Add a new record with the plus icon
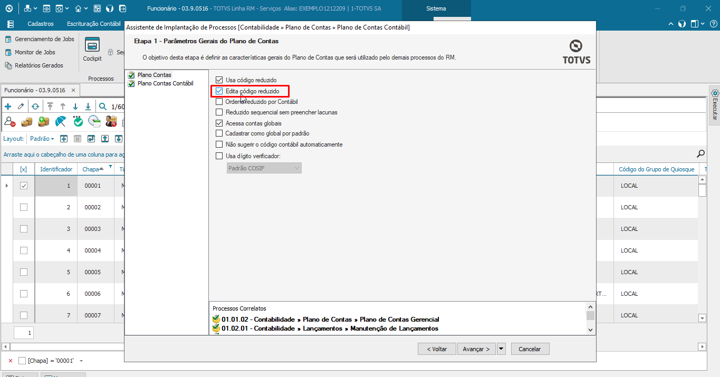The image size is (720, 377). click(x=7, y=106)
